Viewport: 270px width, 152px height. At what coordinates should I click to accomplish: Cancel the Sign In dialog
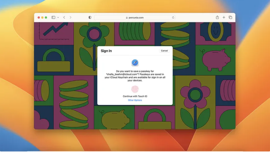tap(164, 51)
